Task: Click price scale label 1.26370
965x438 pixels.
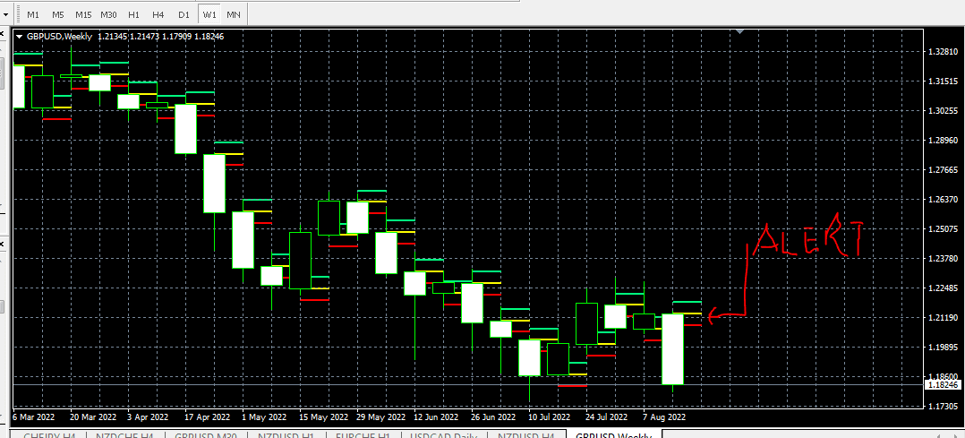Action: point(943,200)
